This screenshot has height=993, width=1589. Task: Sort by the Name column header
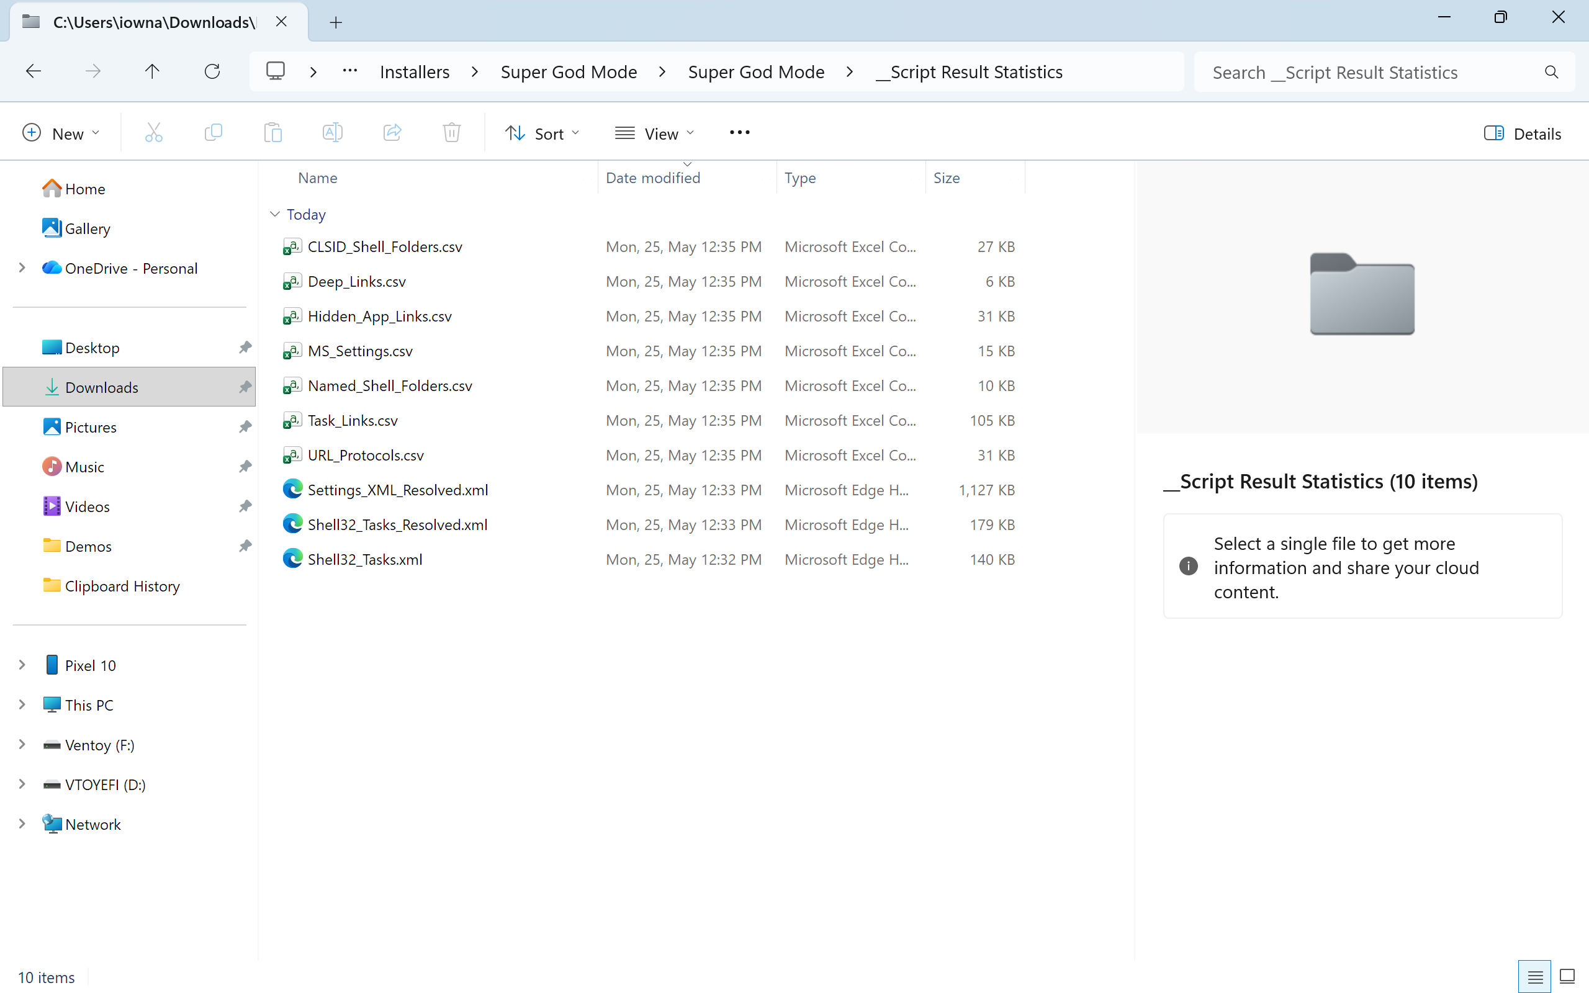point(318,178)
